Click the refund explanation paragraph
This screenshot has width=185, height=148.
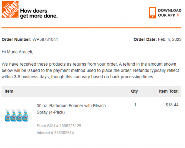tap(90, 70)
